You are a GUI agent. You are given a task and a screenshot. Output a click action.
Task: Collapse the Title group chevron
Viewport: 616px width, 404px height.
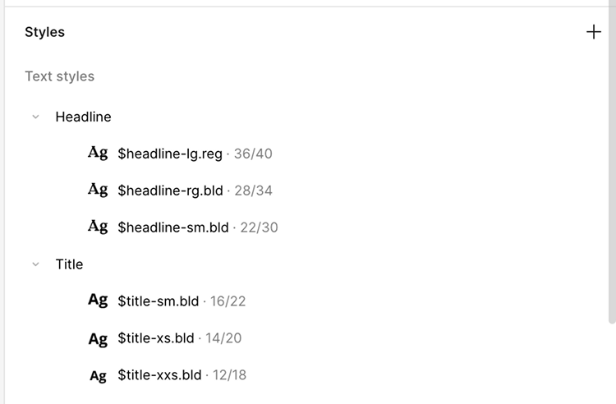point(35,264)
